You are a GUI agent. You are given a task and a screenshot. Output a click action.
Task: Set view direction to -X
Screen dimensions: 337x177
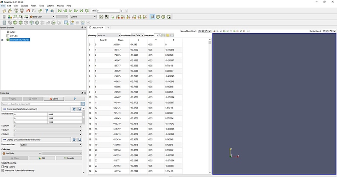point(123,17)
